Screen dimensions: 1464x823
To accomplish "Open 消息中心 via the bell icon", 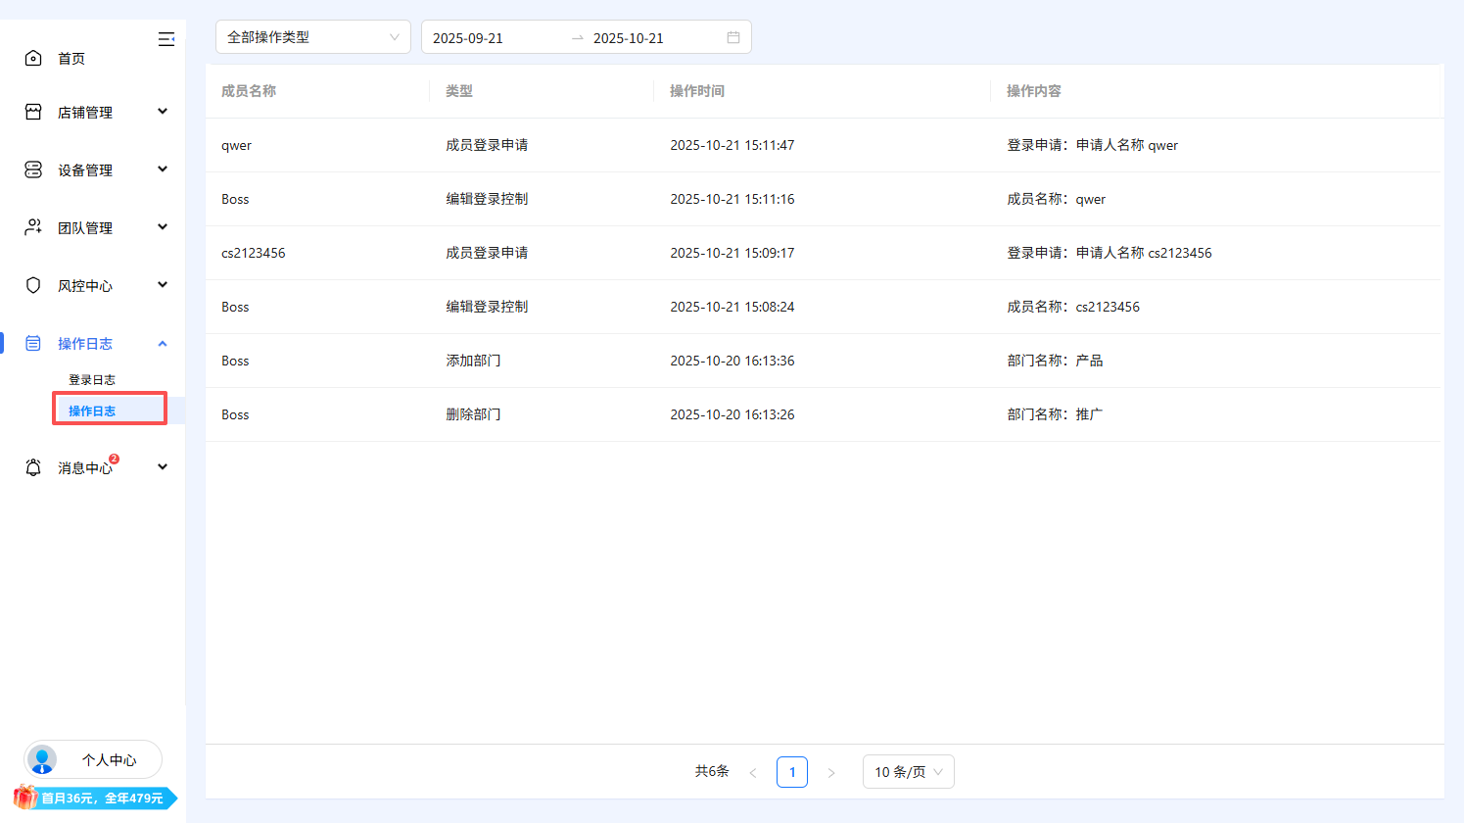I will coord(33,467).
